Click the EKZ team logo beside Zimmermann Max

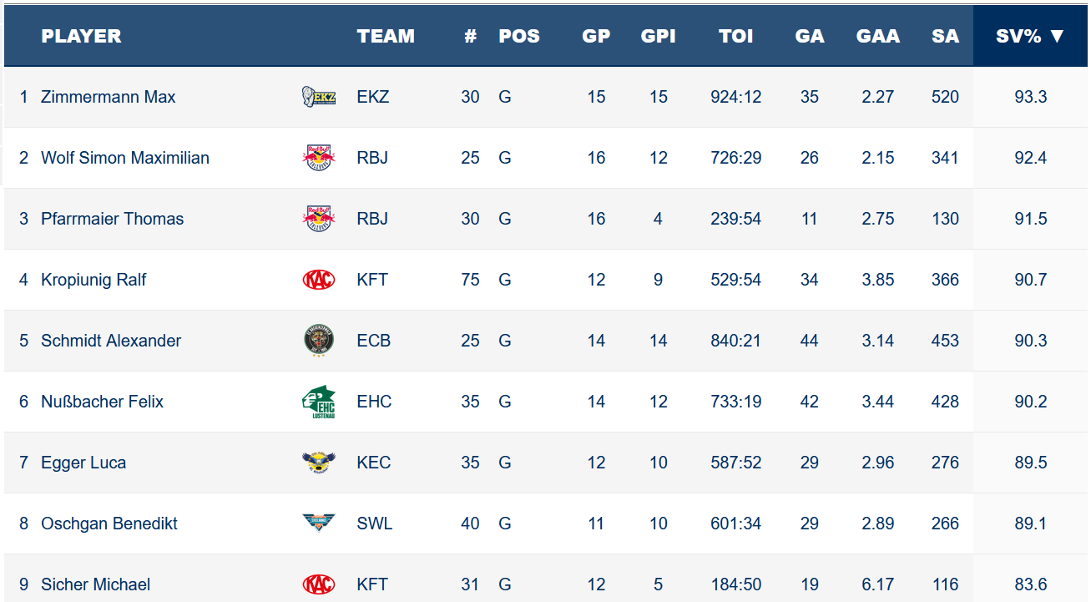pos(318,97)
